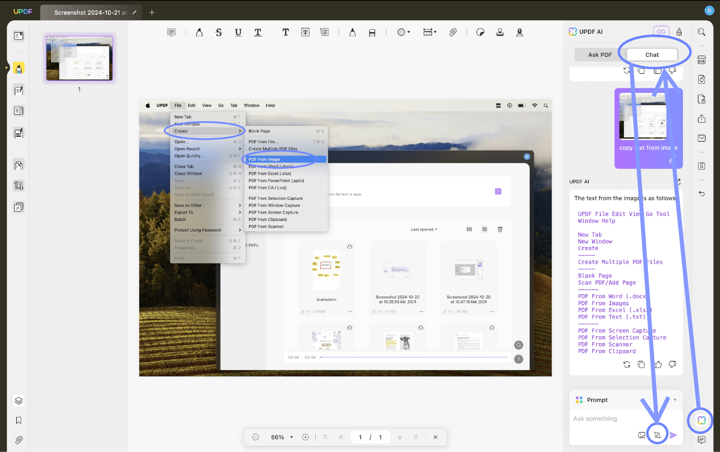The width and height of the screenshot is (720, 452).
Task: Send file by Email icon
Action: pos(701,138)
